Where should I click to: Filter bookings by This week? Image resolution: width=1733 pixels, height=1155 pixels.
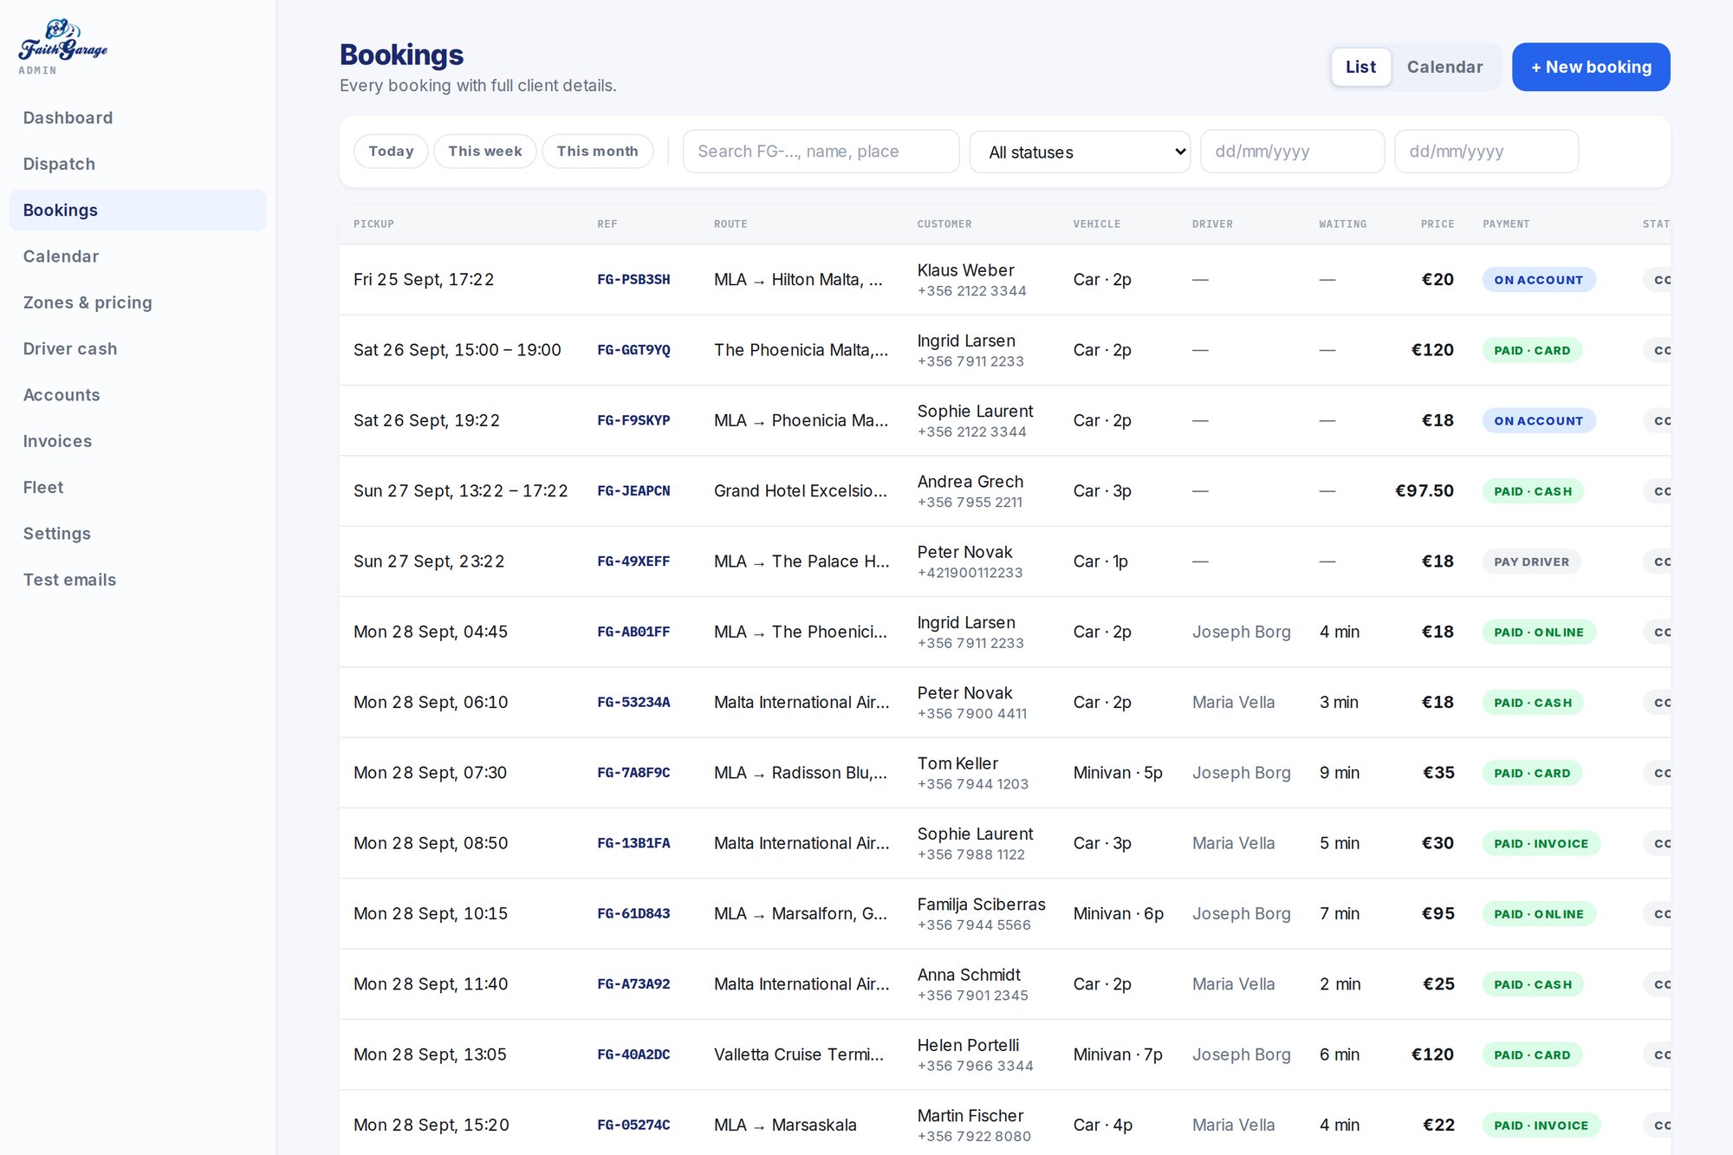point(485,151)
